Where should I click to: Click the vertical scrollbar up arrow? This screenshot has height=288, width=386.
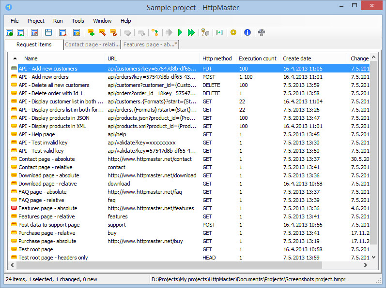(373, 57)
